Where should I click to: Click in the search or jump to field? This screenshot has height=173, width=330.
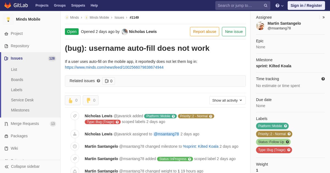239,5
